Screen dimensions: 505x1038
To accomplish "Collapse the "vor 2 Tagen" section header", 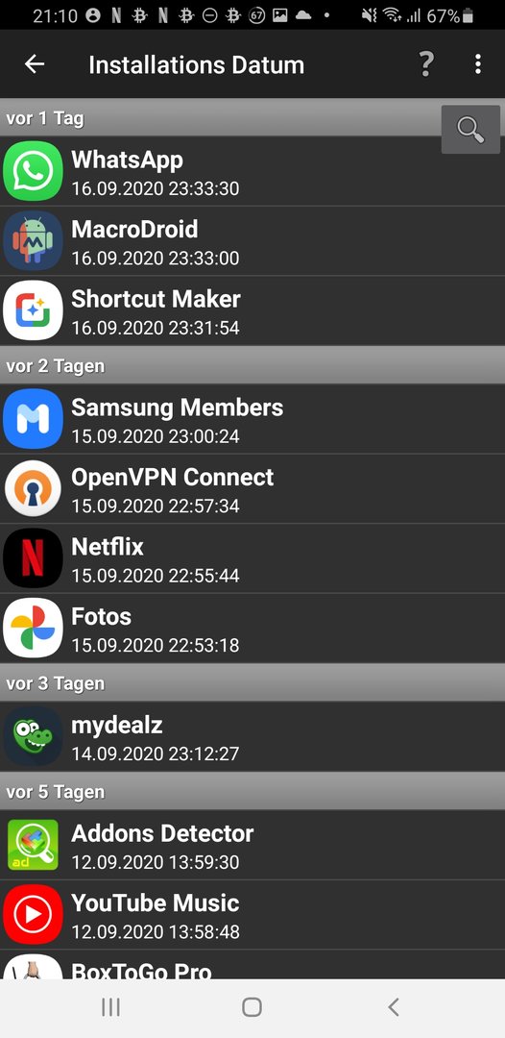I will pos(252,365).
